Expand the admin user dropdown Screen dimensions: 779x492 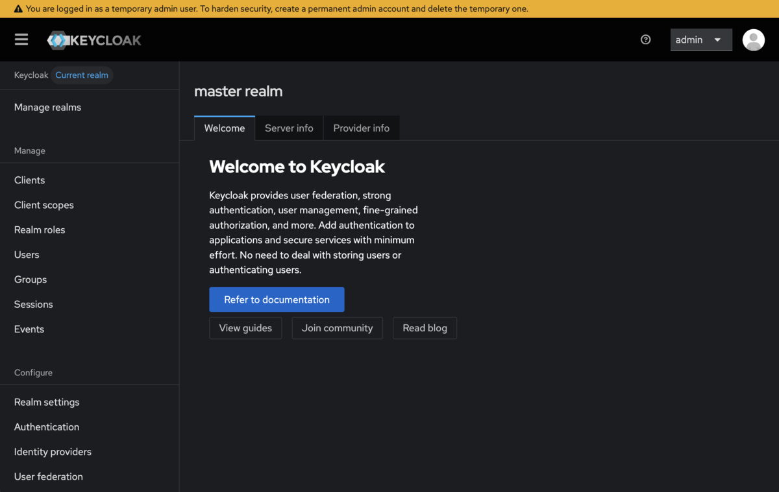(701, 40)
